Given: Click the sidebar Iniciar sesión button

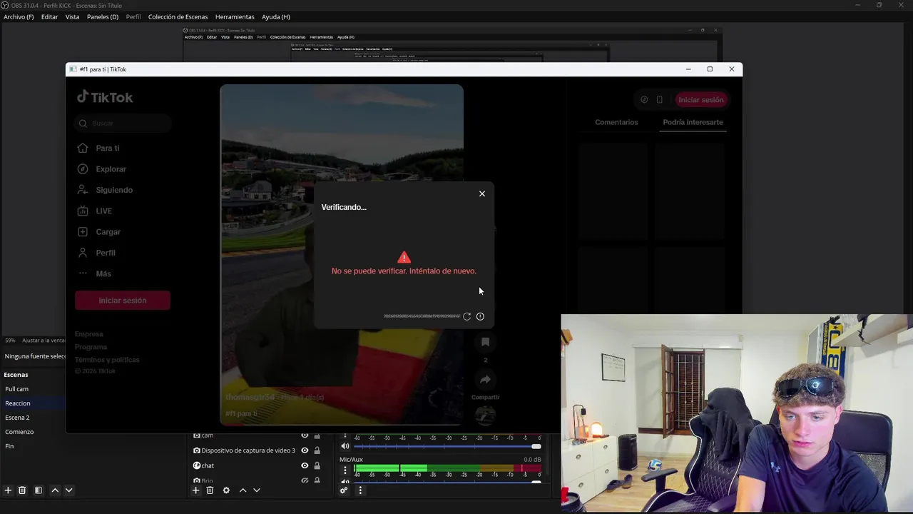Looking at the screenshot, I should 123,301.
